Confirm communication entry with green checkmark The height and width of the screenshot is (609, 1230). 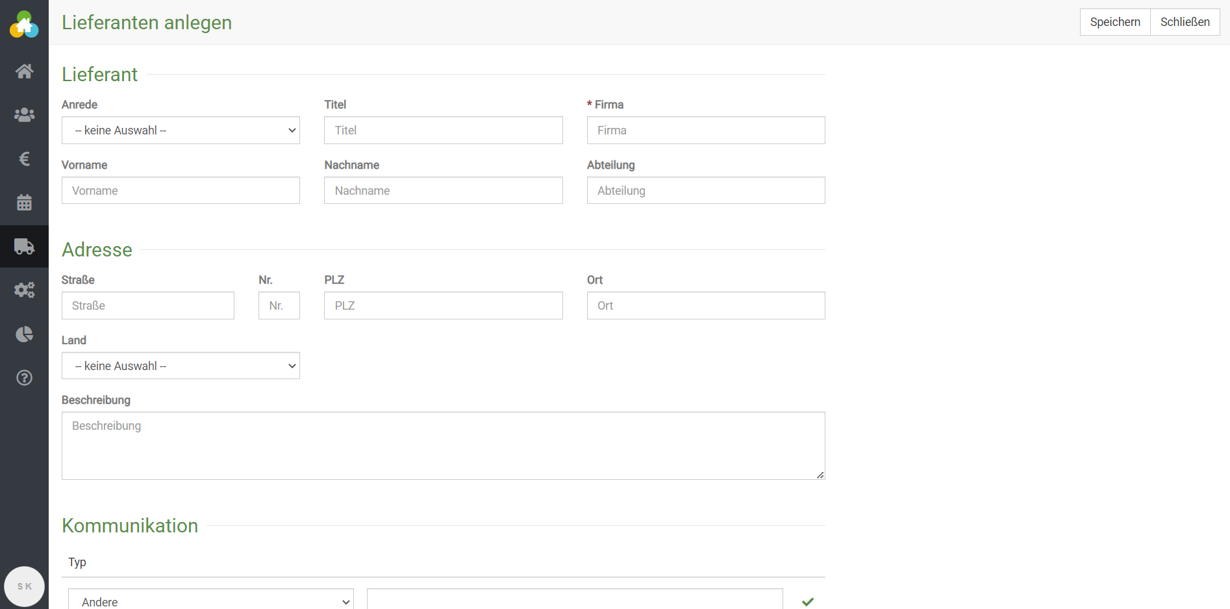807,602
